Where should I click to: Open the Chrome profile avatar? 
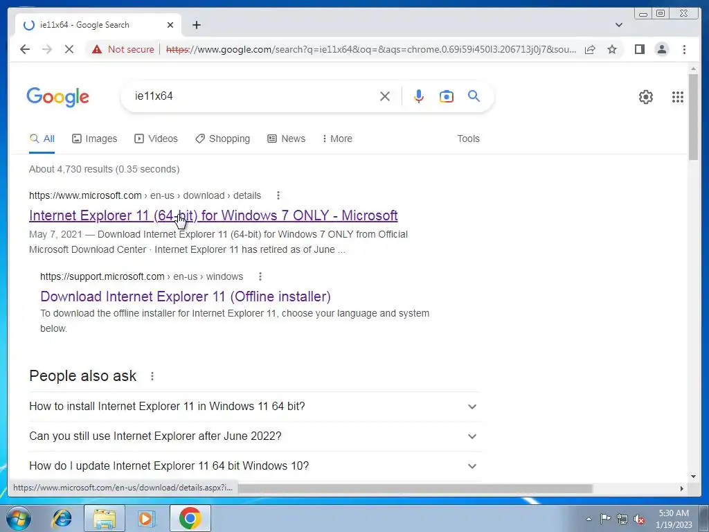[661, 49]
